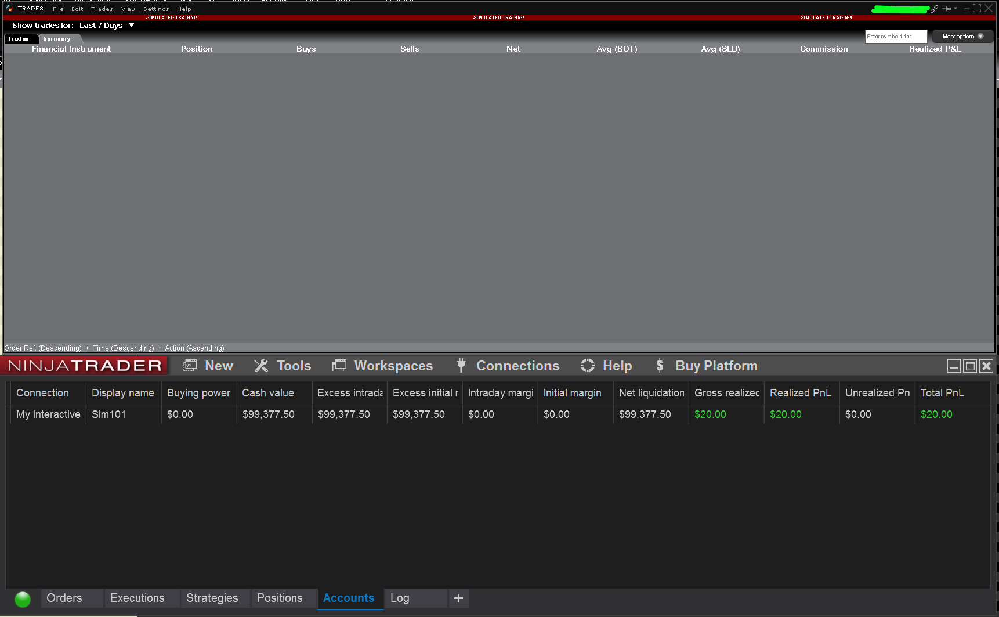
Task: Click the Help lifering icon
Action: pos(587,365)
